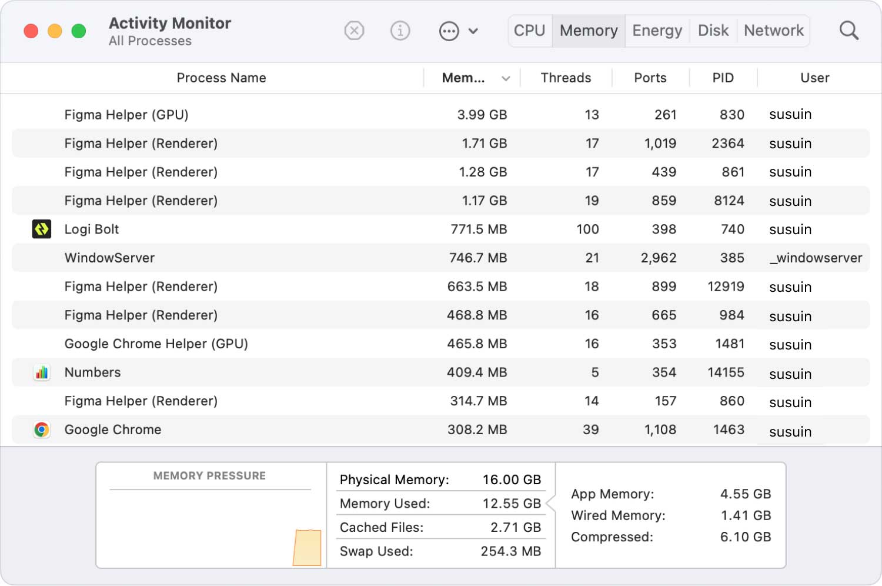
Task: Open the process info inspector icon
Action: pyautogui.click(x=400, y=31)
